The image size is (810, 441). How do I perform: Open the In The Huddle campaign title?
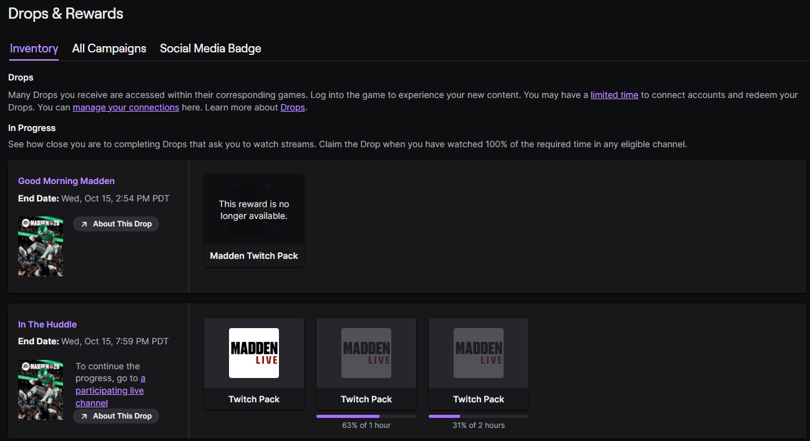(x=47, y=324)
